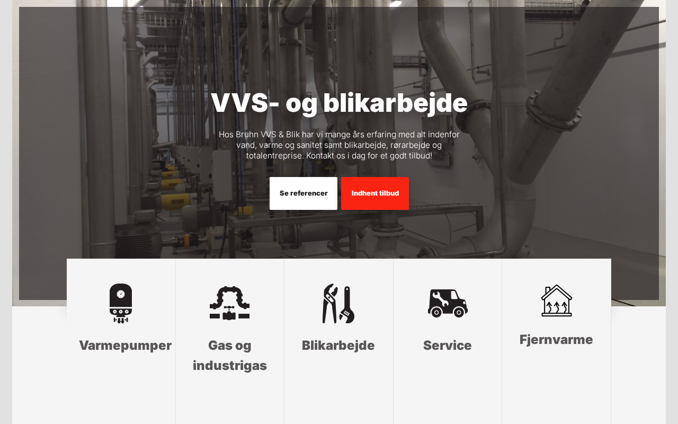Open the Gas og industrigas heading
This screenshot has width=678, height=424.
tap(230, 356)
